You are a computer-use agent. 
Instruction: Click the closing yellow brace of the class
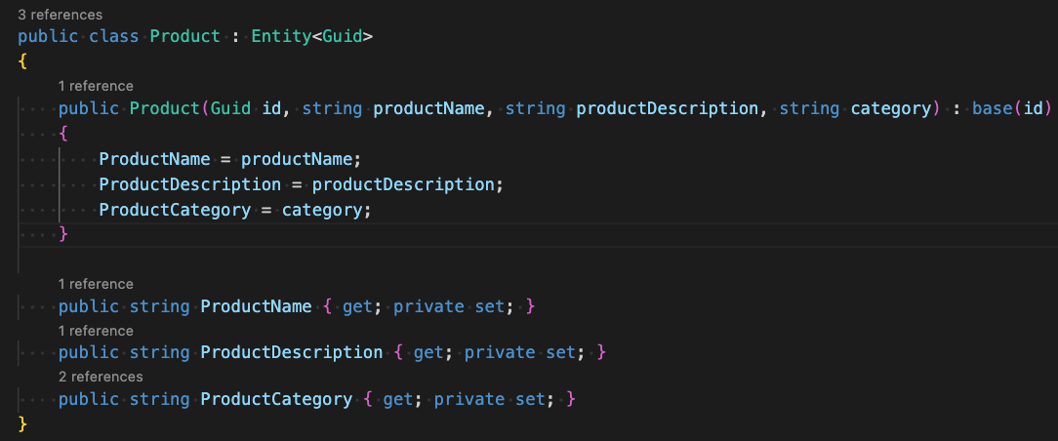(x=23, y=423)
